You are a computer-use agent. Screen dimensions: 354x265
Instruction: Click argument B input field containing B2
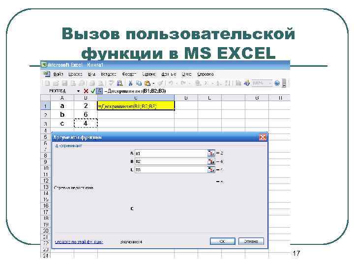(171, 161)
